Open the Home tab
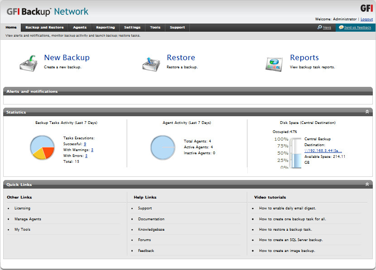376x270 pixels. coord(11,27)
